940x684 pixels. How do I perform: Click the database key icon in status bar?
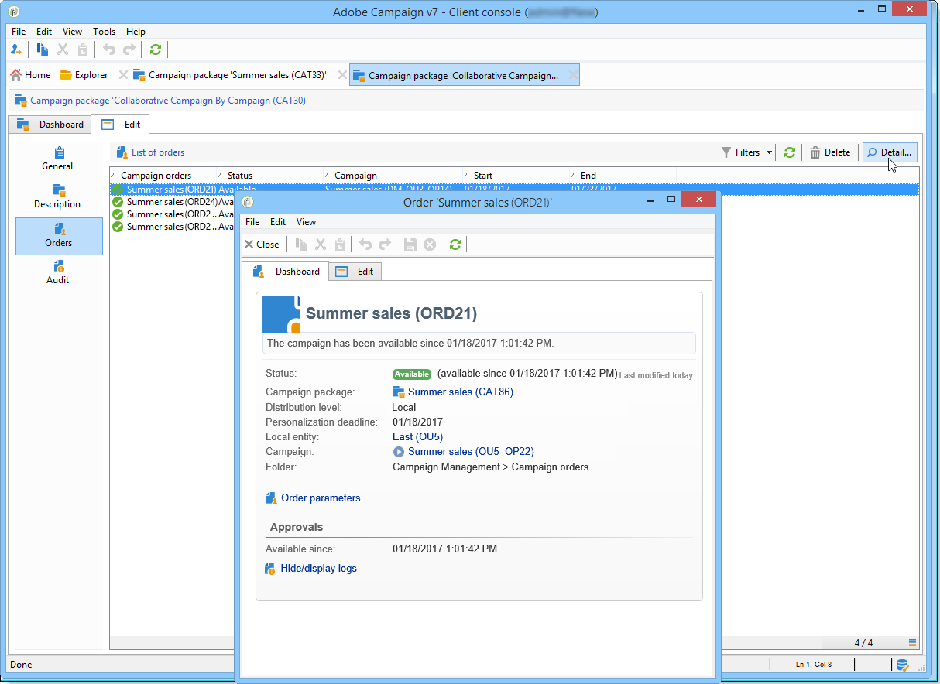click(902, 665)
